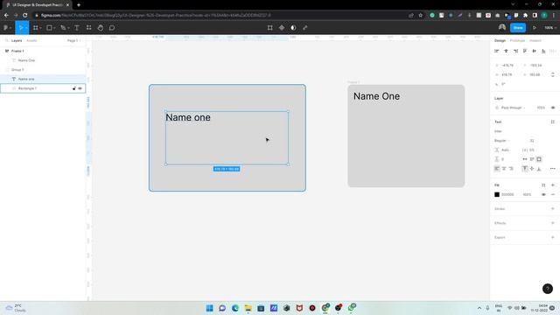
Task: Open the Page 1 dropdown
Action: tap(73, 41)
